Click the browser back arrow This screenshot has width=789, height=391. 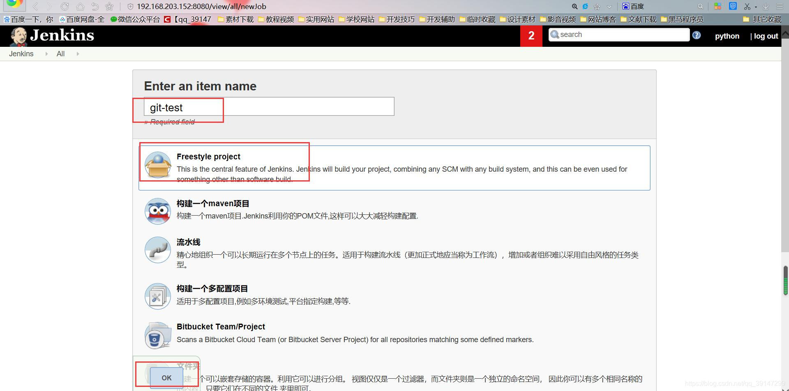pyautogui.click(x=35, y=6)
